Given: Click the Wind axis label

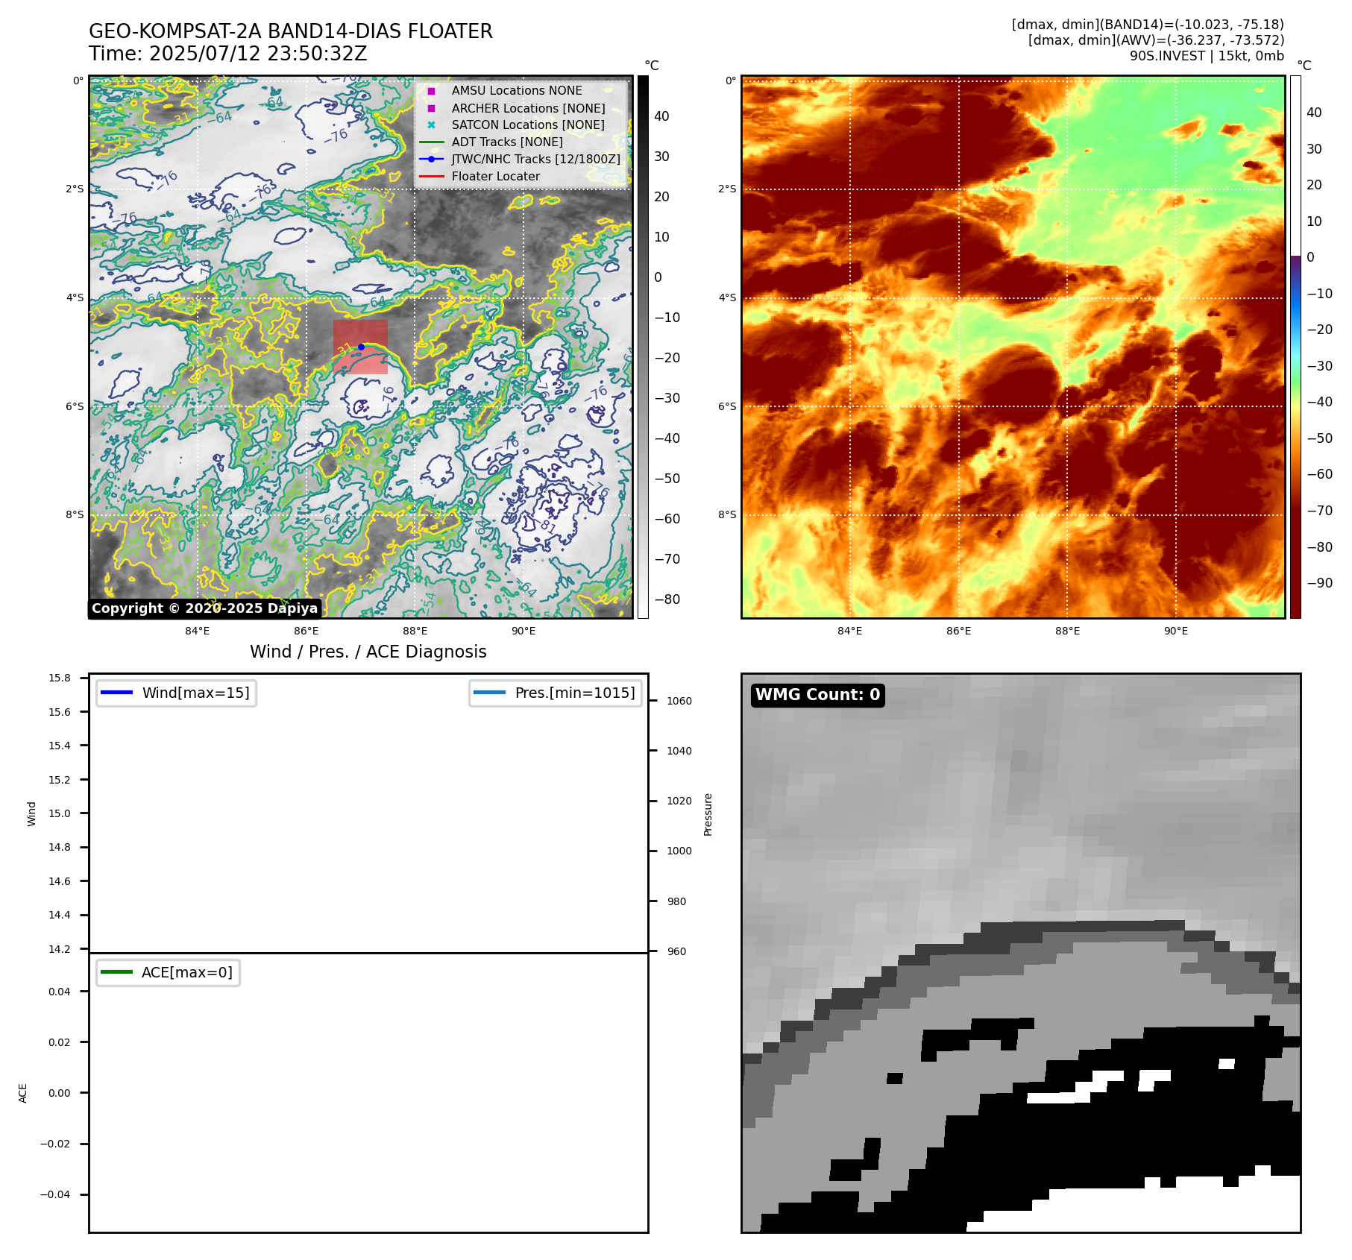Looking at the screenshot, I should pyautogui.click(x=31, y=813).
